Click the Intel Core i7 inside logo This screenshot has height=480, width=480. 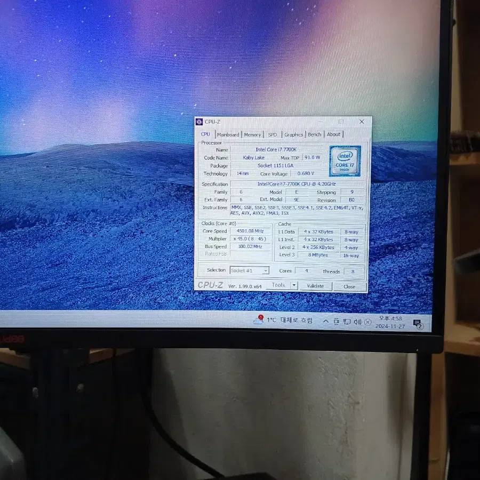pyautogui.click(x=345, y=161)
